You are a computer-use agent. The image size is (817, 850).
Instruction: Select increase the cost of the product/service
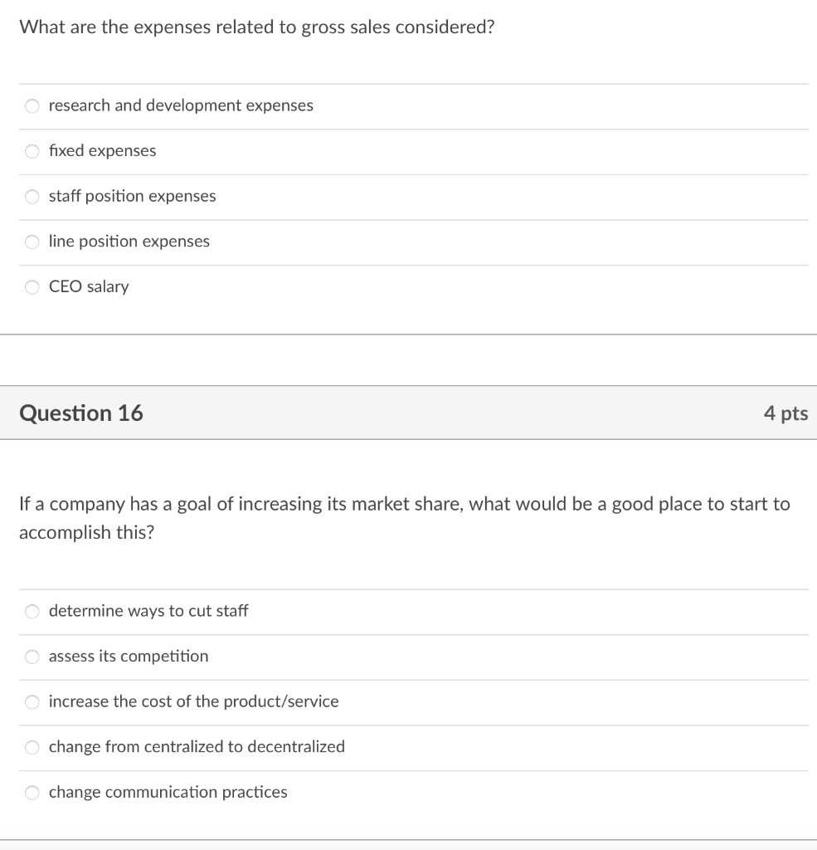[x=32, y=701]
